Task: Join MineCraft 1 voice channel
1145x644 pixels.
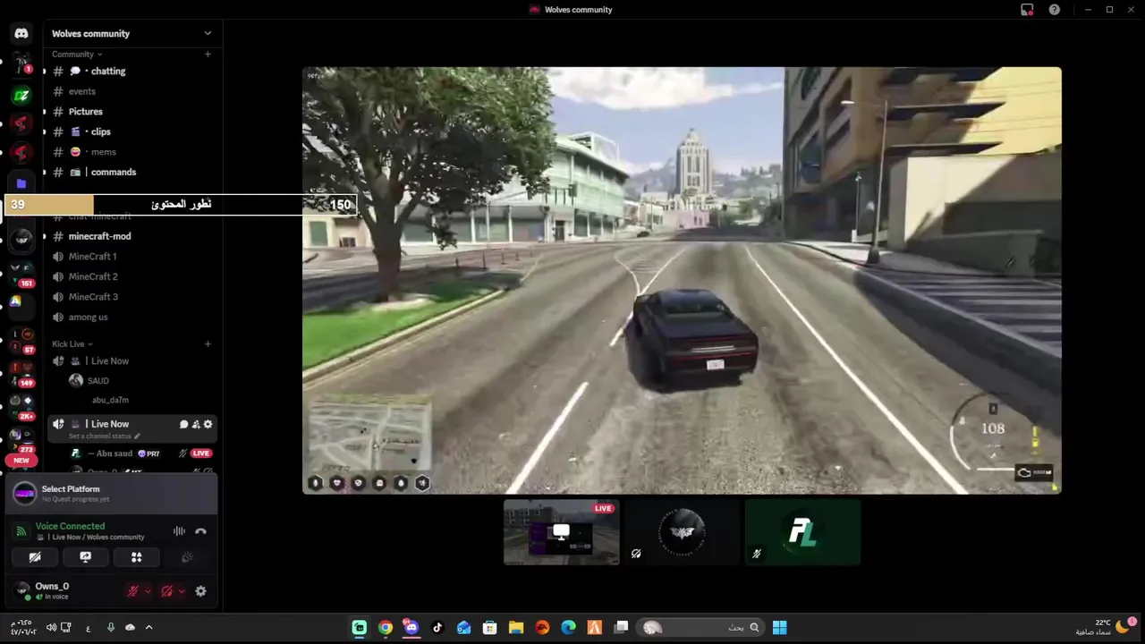Action: (131, 257)
